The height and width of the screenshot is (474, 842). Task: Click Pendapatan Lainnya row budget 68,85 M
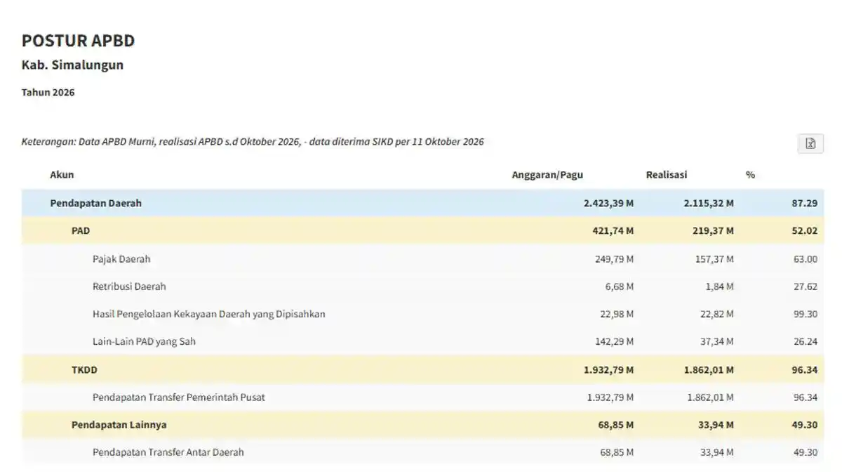coord(617,426)
